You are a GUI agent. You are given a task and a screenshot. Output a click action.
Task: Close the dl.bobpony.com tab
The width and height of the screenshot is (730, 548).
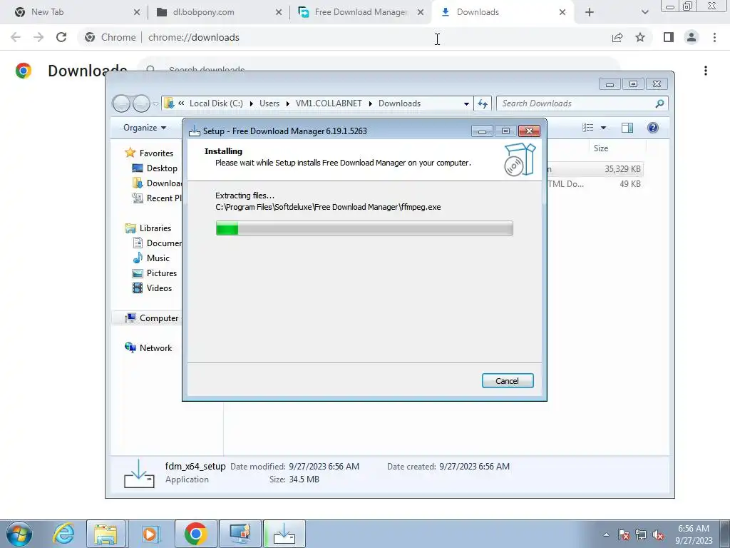point(279,12)
